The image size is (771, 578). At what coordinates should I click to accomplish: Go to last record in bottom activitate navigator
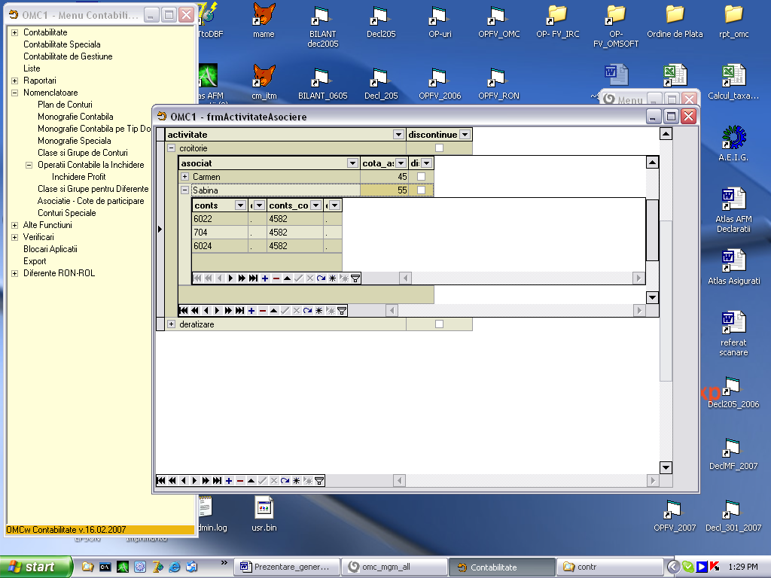pyautogui.click(x=217, y=481)
